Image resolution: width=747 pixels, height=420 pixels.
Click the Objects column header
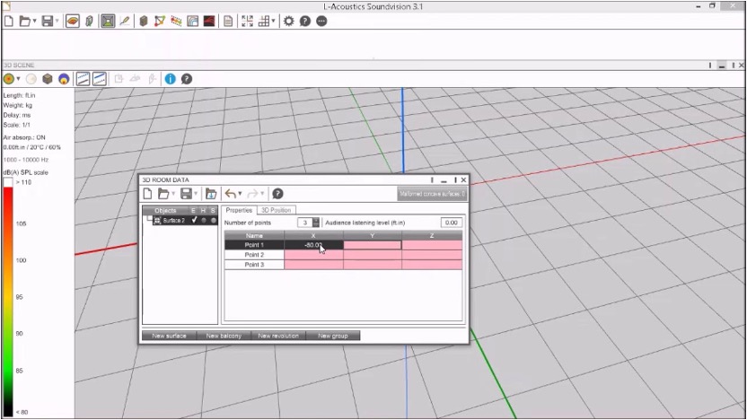click(165, 211)
